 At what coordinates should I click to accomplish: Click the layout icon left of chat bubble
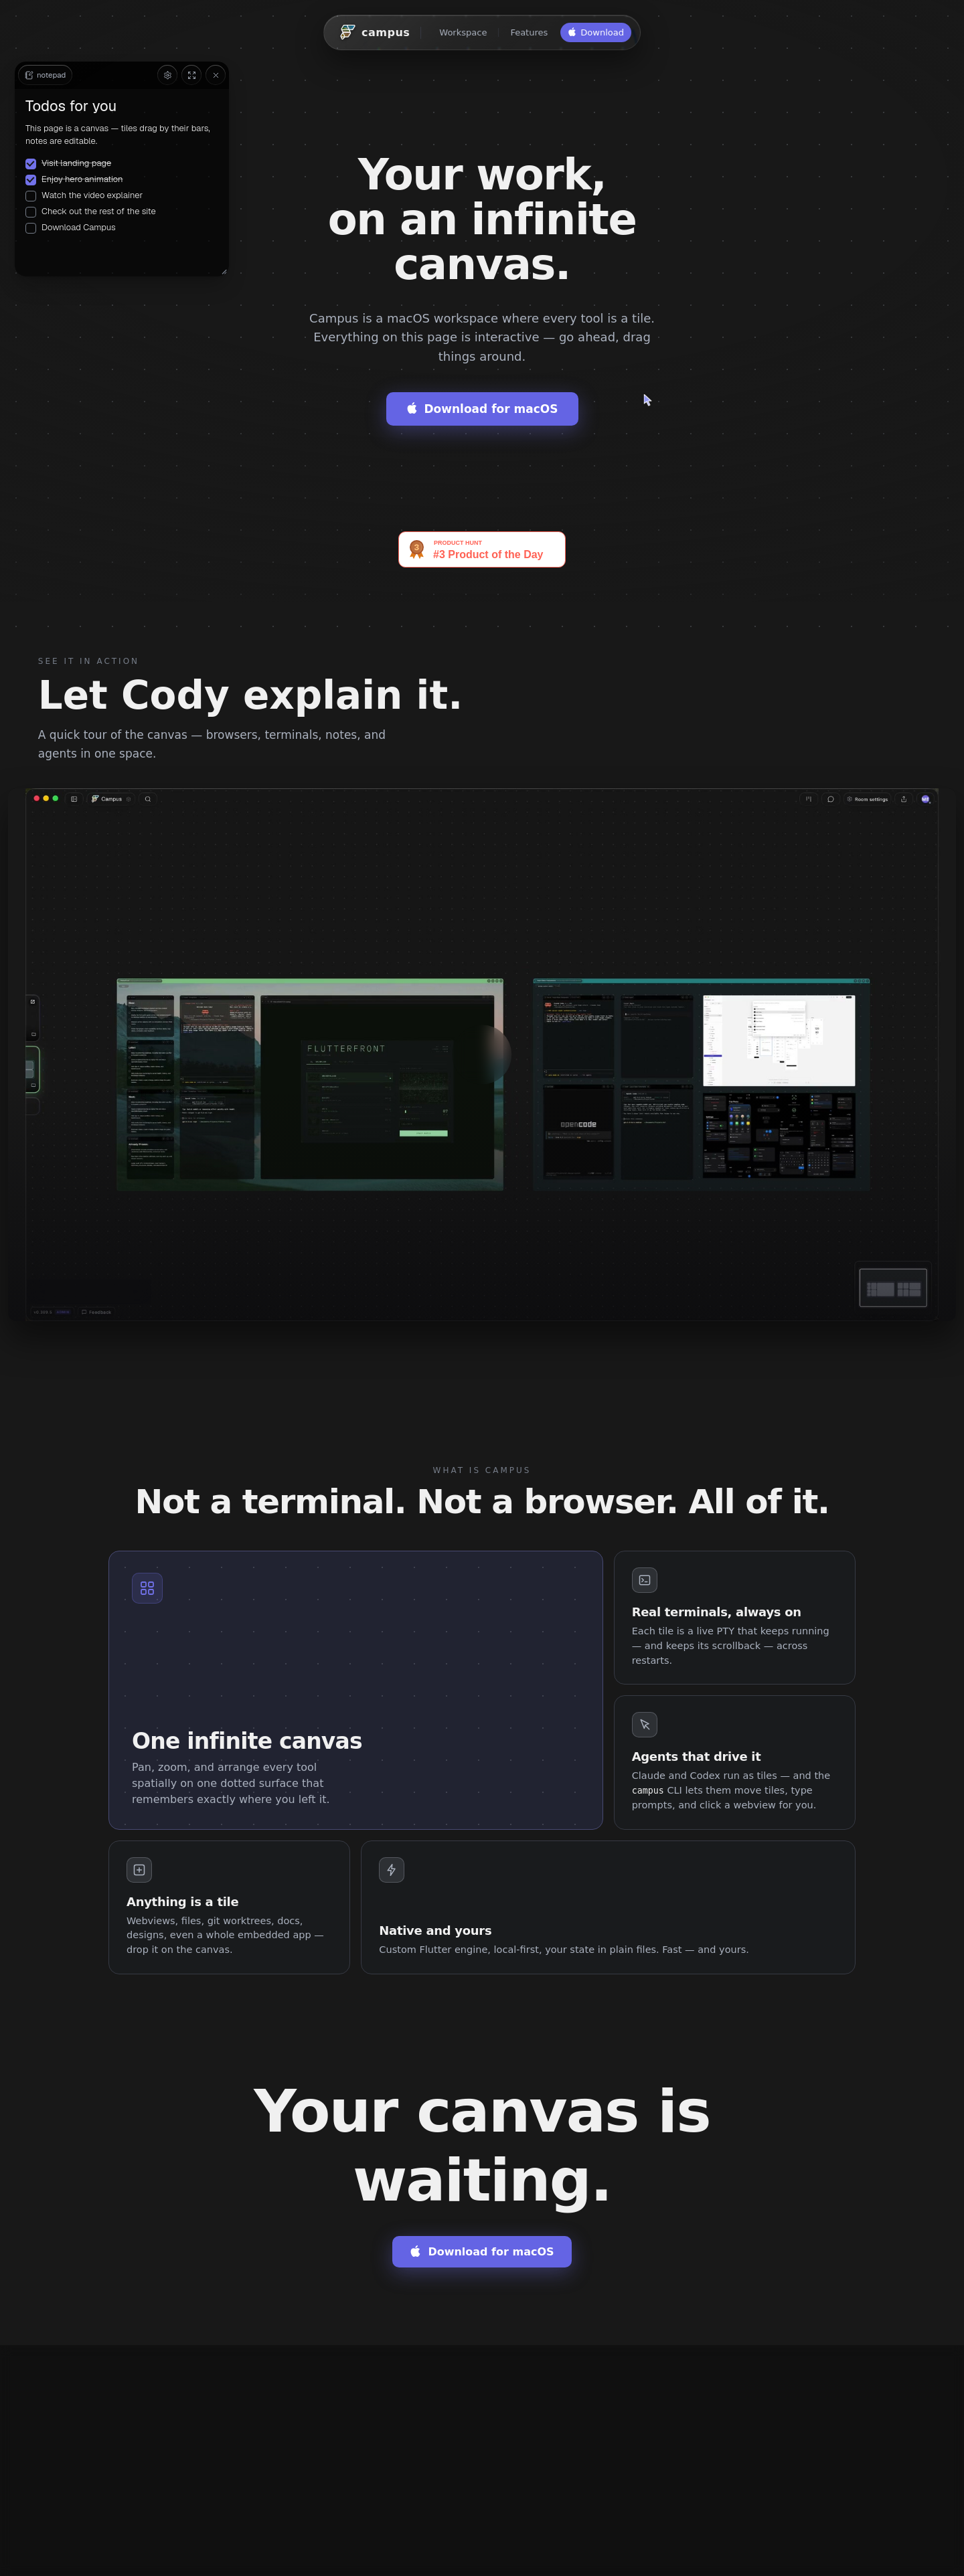809,799
